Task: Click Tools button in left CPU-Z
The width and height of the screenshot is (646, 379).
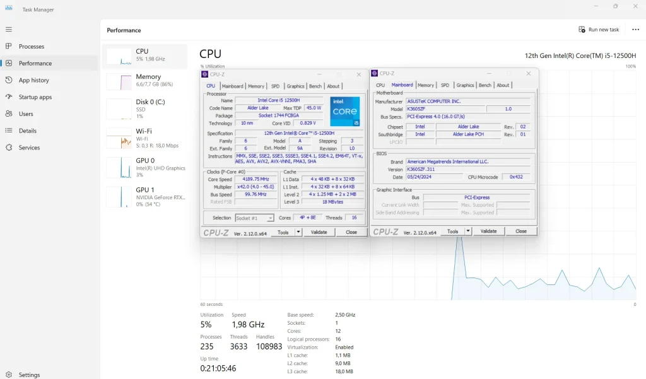Action: 283,232
